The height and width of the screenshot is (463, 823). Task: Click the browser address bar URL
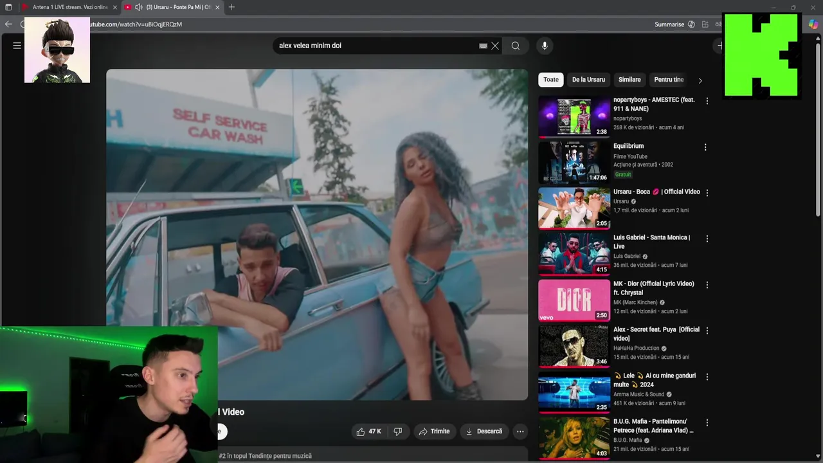136,24
